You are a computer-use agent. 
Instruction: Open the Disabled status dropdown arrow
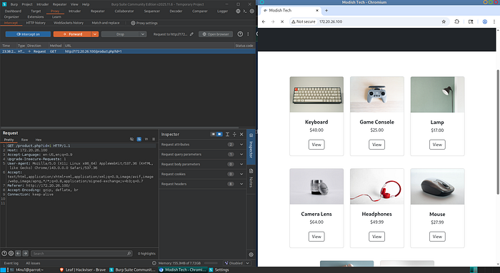pos(247,263)
